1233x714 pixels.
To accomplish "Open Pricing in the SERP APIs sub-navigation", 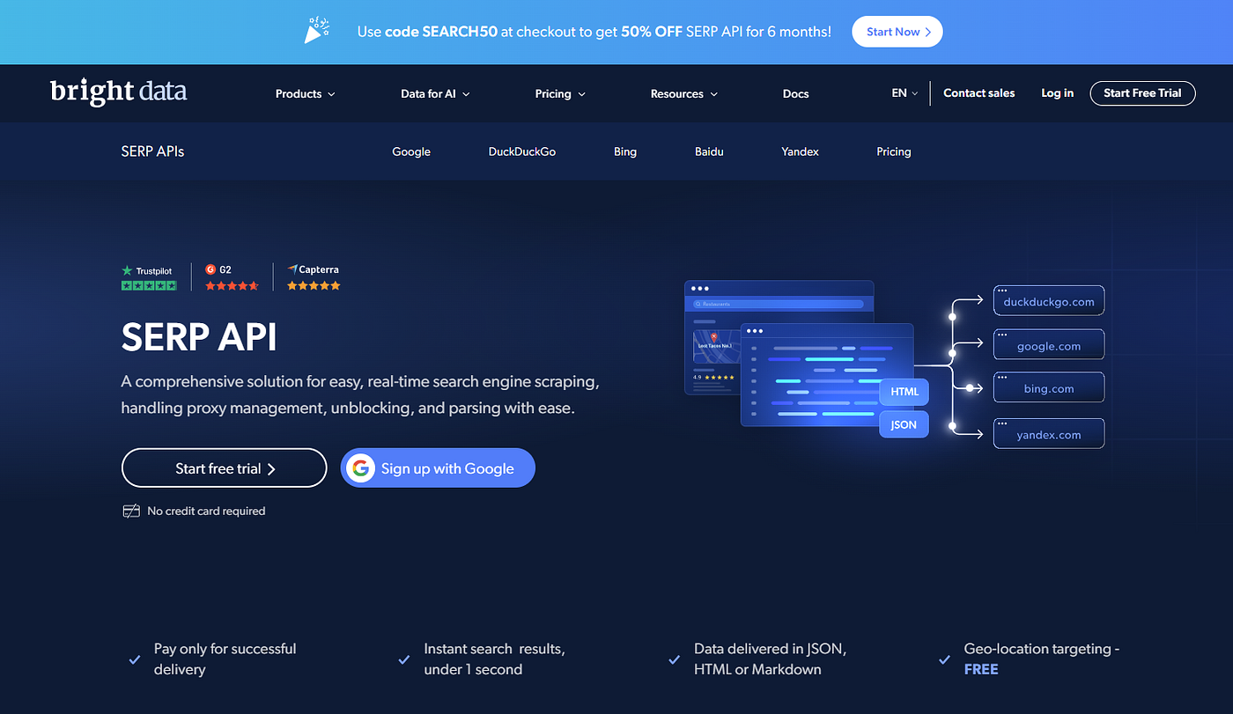I will click(x=893, y=151).
